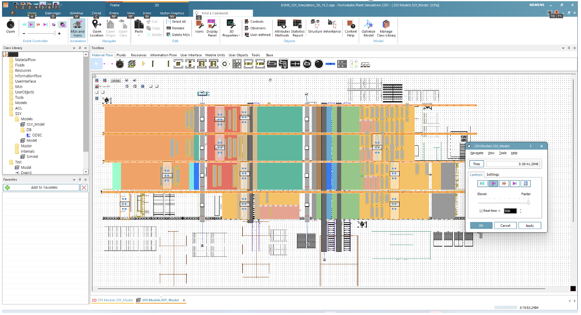Open Attributes Methods in the ribbon
581x315 pixels.
(282, 28)
